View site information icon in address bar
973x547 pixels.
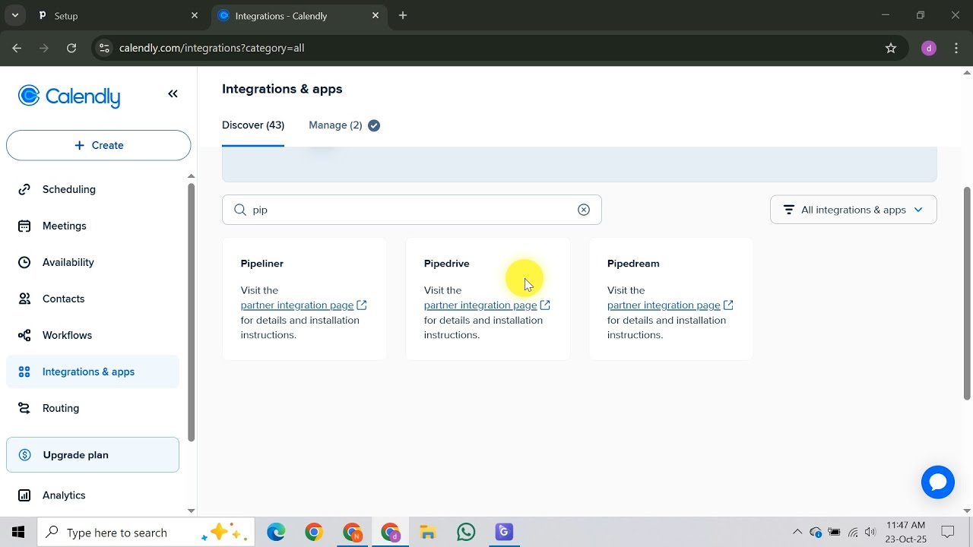(x=104, y=48)
